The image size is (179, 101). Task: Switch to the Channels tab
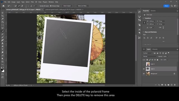pyautogui.click(x=155, y=49)
